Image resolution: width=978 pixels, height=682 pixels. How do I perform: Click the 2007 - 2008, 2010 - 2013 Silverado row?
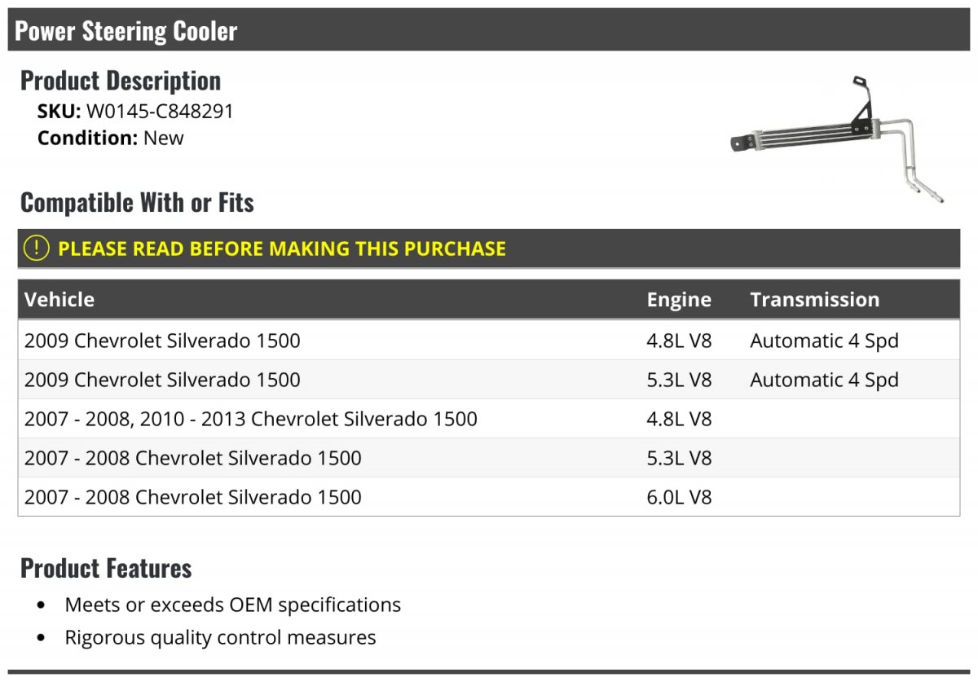pyautogui.click(x=250, y=419)
